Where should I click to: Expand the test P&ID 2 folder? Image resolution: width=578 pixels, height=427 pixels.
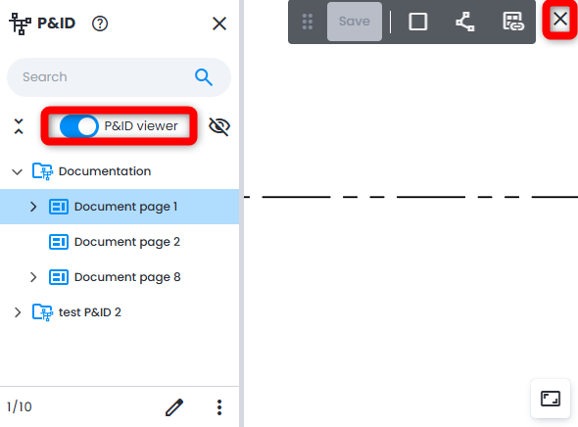(x=17, y=312)
